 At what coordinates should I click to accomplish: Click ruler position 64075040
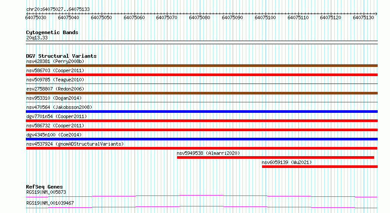point(68,17)
